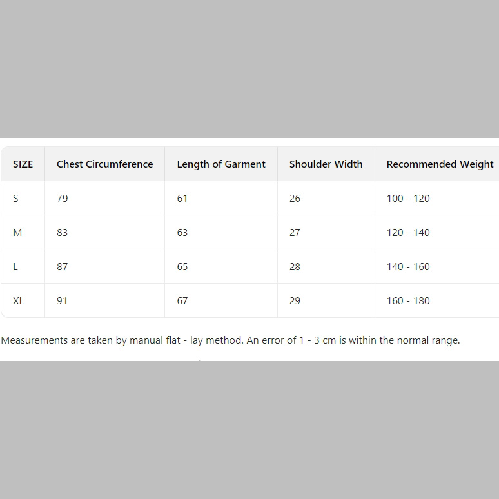The image size is (499, 499).
Task: Select chest value 83 in M row
Action: pyautogui.click(x=63, y=233)
